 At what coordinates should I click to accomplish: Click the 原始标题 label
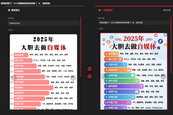tap(11, 18)
